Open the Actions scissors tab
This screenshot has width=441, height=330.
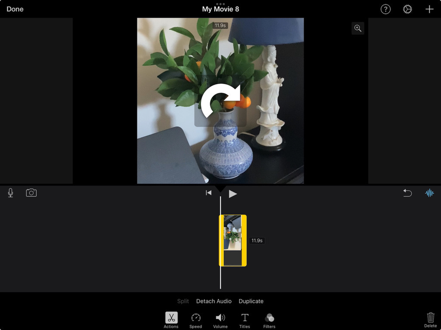coord(171,320)
